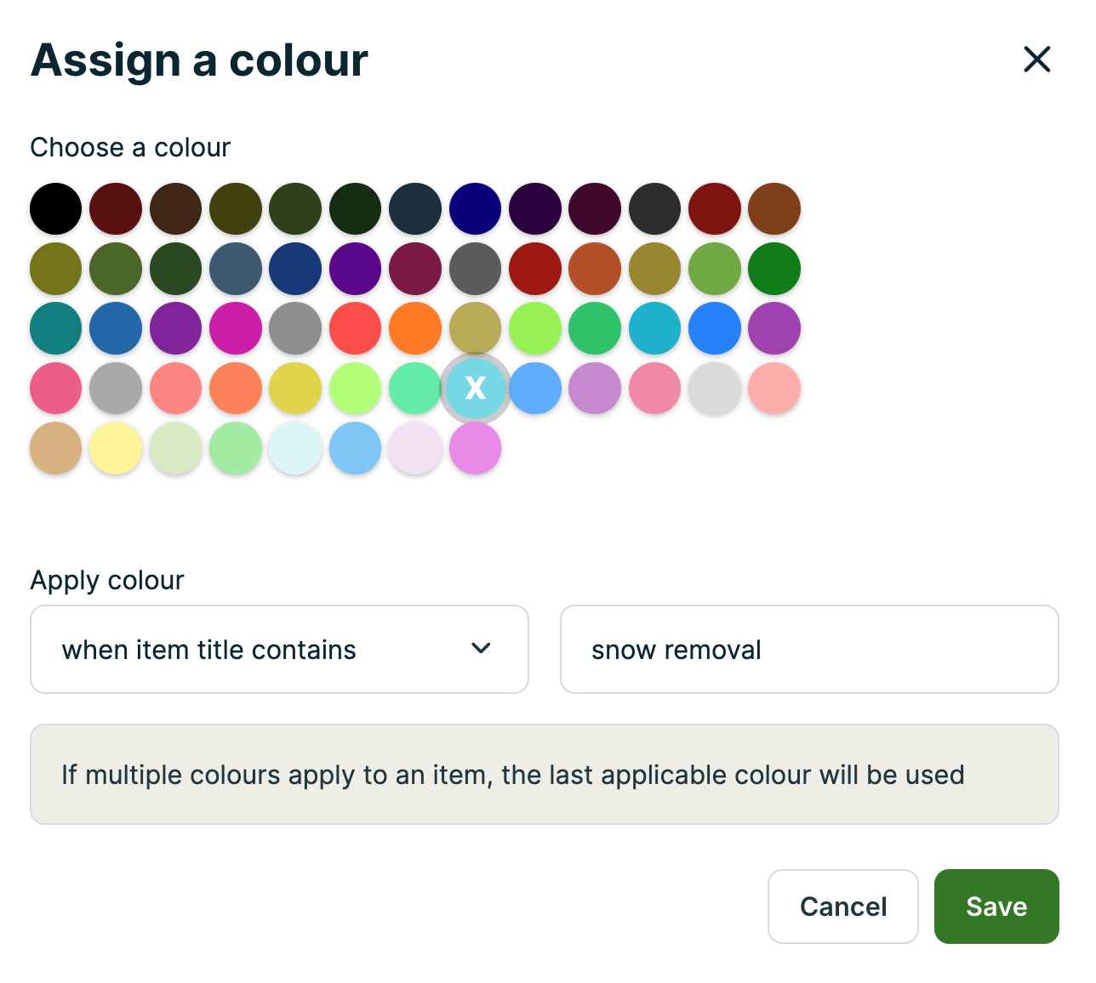Open the "when item title contains" dropdown

coord(279,649)
